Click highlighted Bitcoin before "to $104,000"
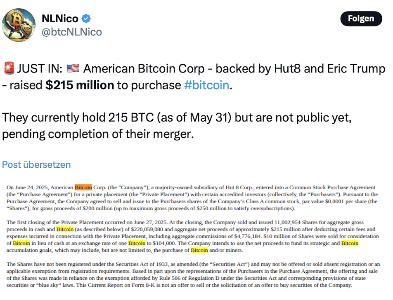The width and height of the screenshot is (393, 300). pos(137,243)
